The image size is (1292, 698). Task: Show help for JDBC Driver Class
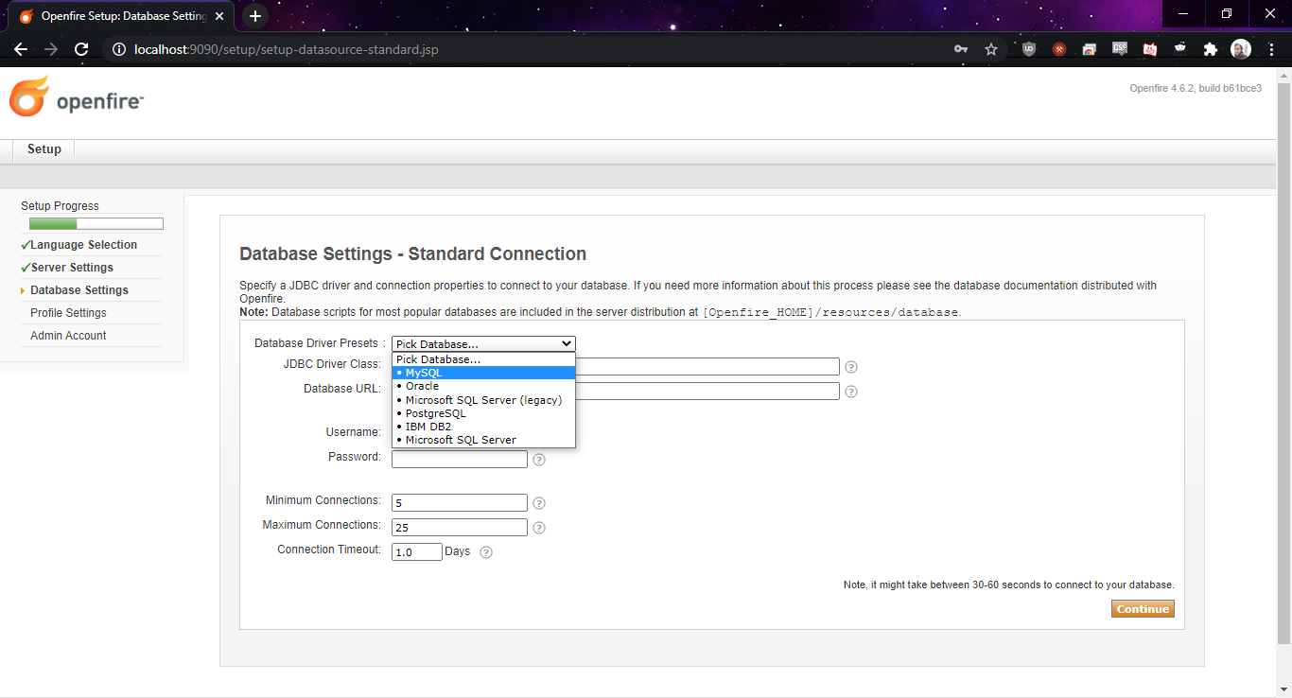(x=851, y=367)
